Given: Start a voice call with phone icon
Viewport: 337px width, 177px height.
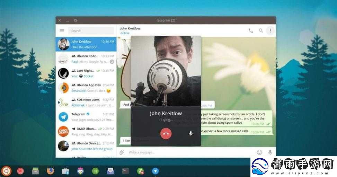Looking at the screenshot, I should 251,30.
